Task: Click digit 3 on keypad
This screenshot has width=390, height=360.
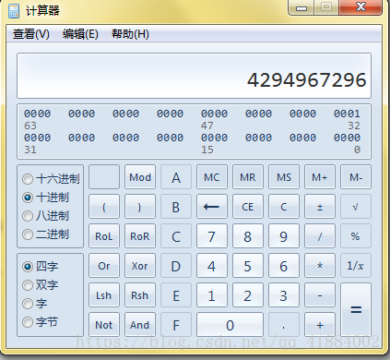Action: pos(284,295)
